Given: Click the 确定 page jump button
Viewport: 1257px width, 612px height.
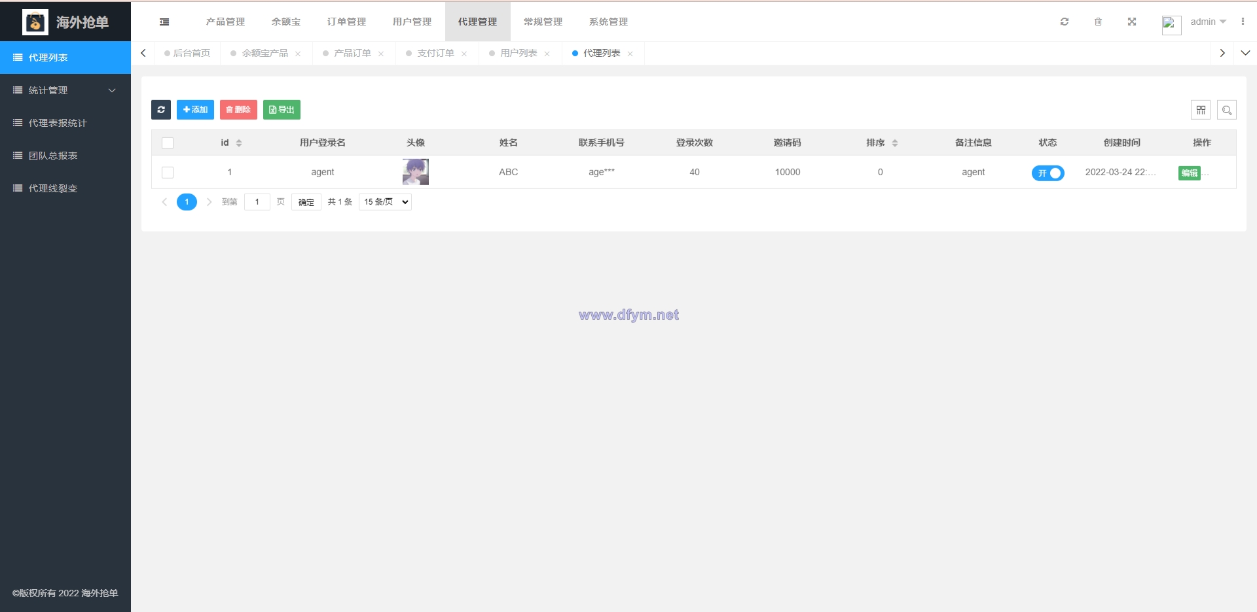Looking at the screenshot, I should (306, 202).
